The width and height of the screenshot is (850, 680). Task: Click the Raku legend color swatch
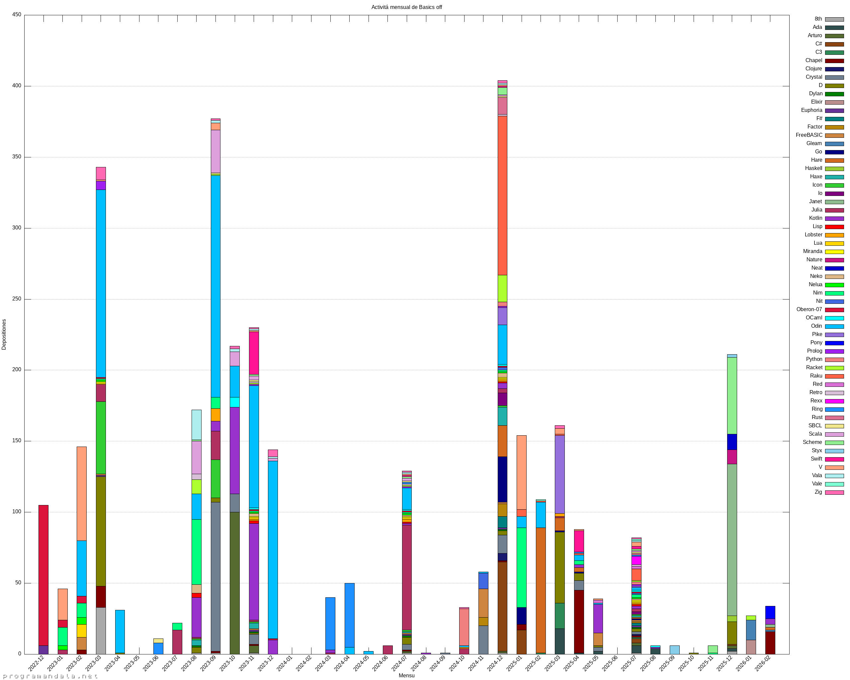click(834, 377)
